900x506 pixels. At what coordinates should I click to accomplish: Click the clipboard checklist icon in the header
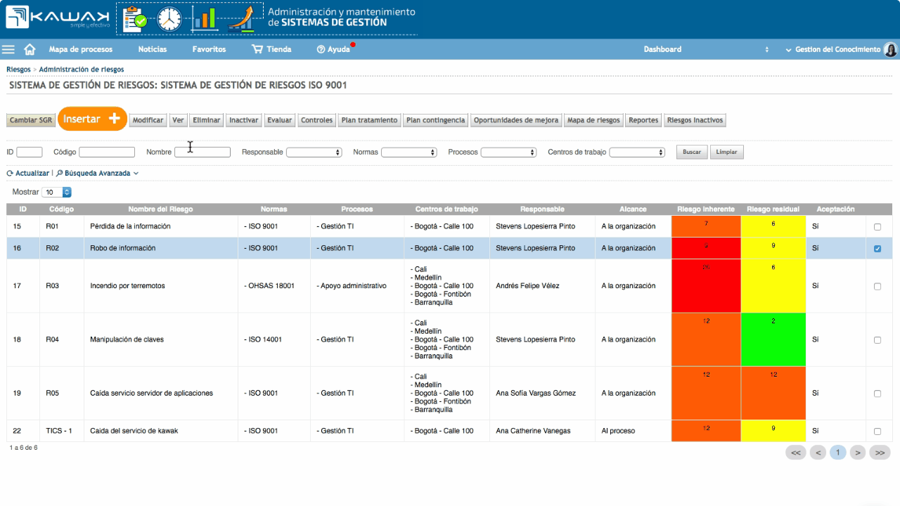coord(132,19)
